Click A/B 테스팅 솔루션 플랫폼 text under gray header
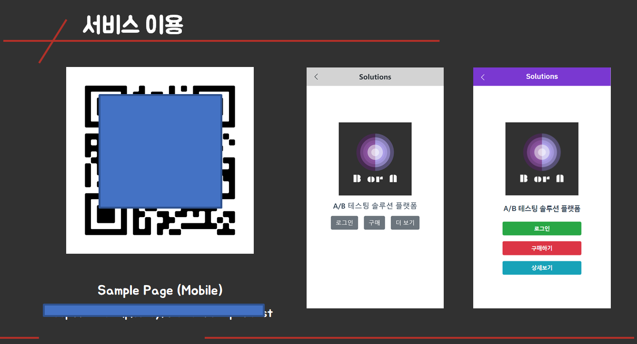Screen dimensions: 637x344 (375, 206)
